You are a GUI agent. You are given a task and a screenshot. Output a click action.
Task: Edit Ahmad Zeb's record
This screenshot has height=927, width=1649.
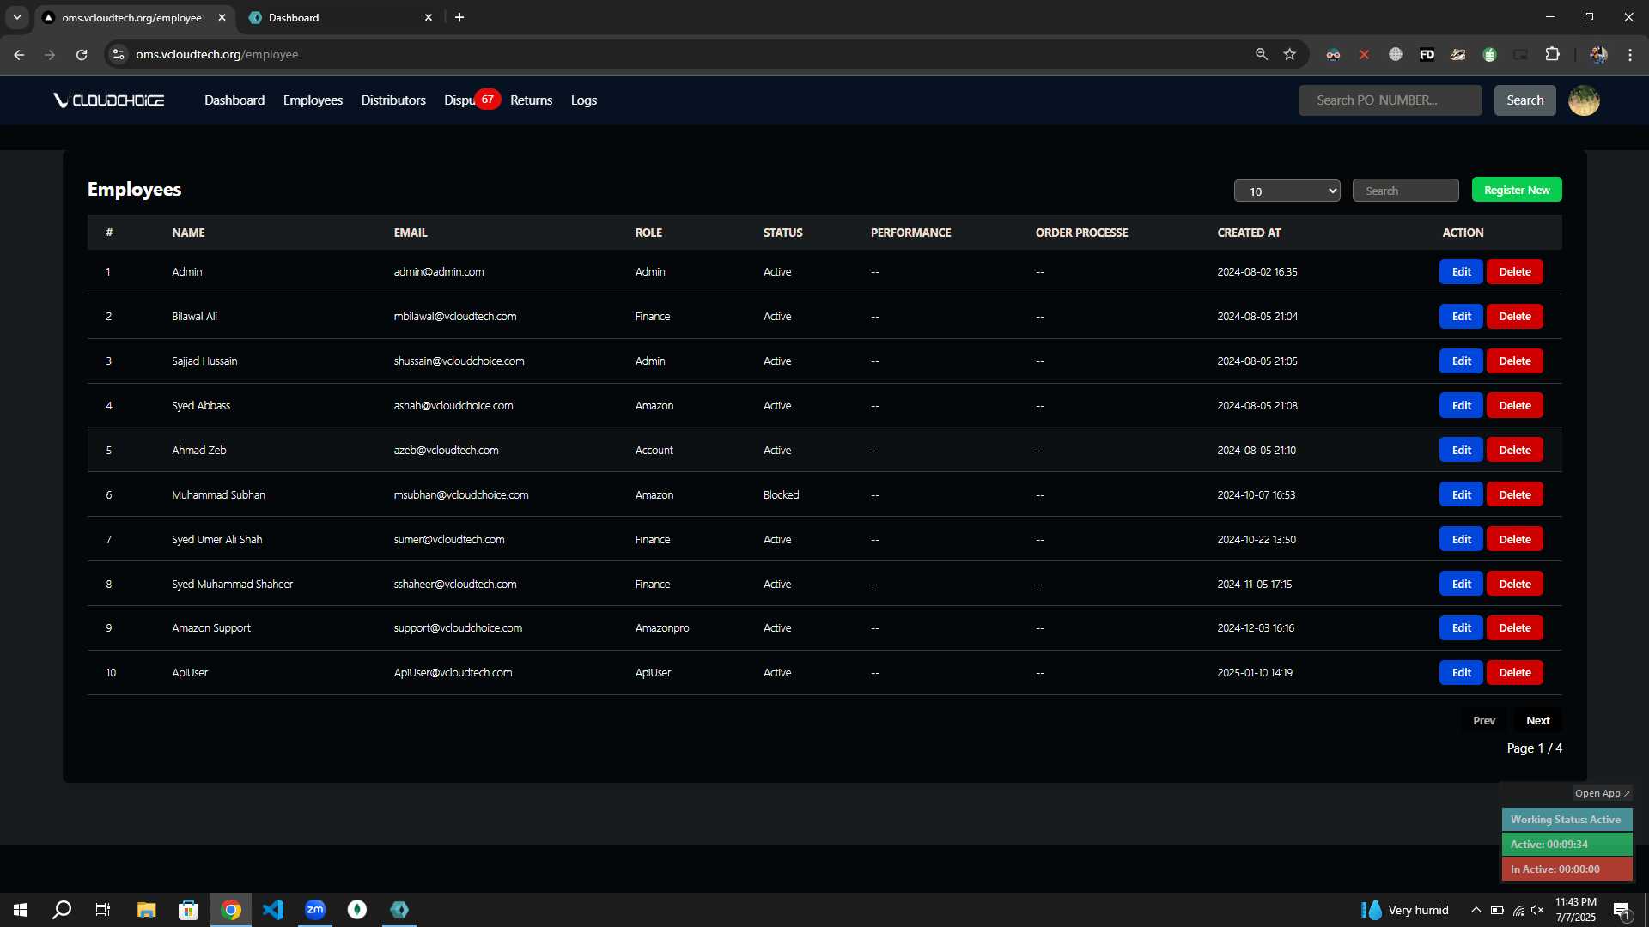click(1461, 450)
